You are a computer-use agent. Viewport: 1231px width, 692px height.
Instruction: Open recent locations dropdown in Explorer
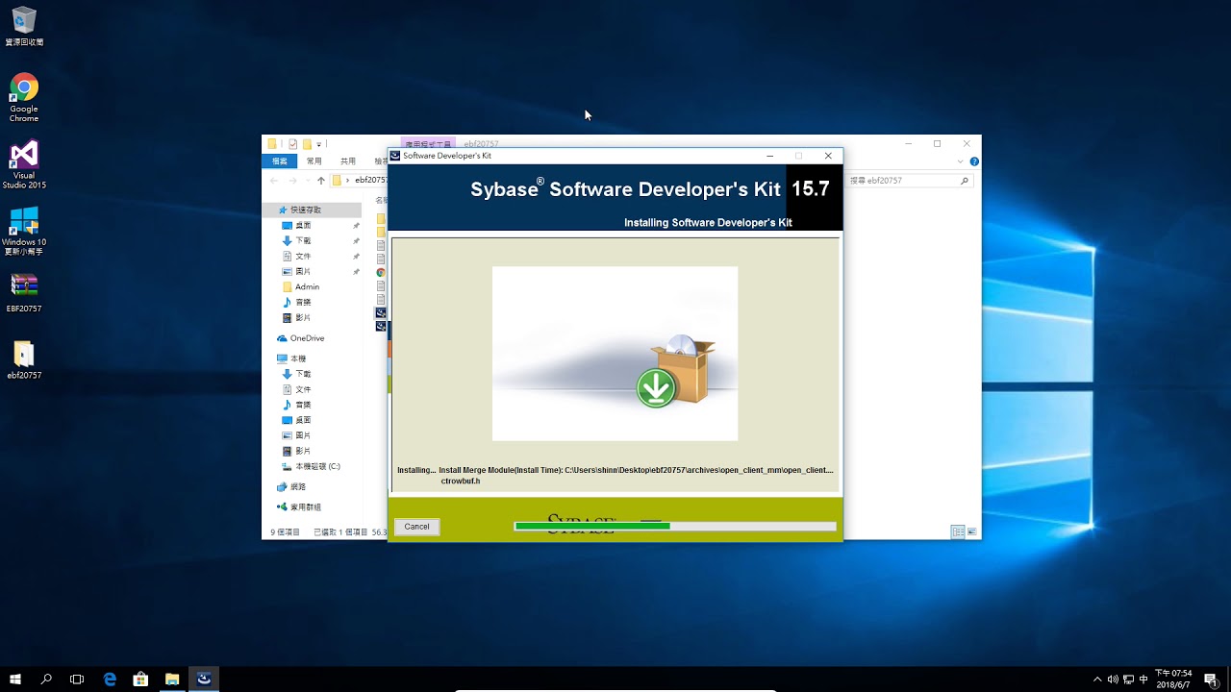307,180
